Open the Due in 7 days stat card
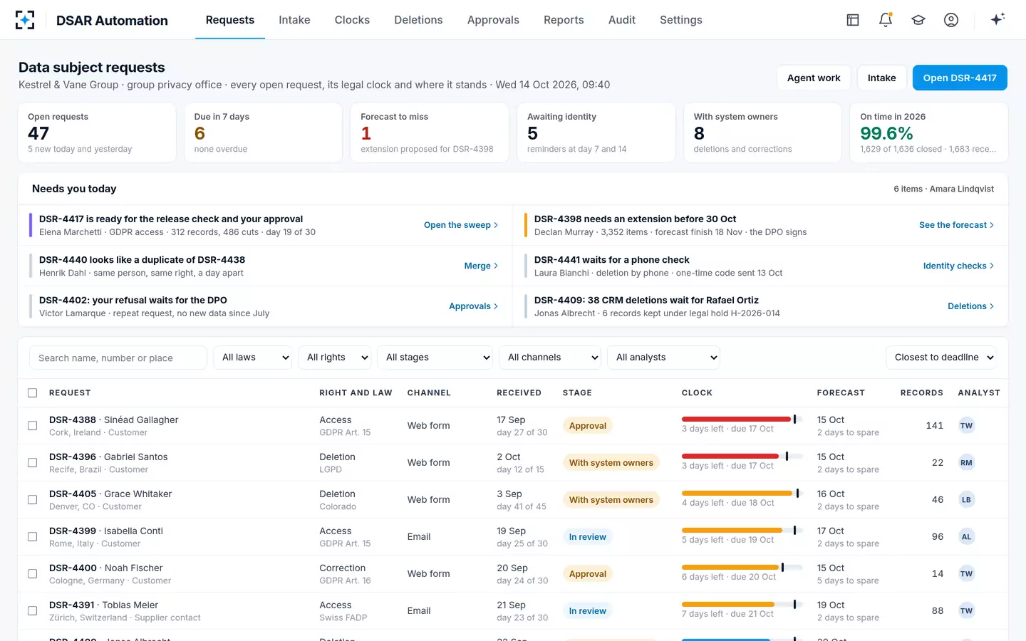 (x=263, y=133)
